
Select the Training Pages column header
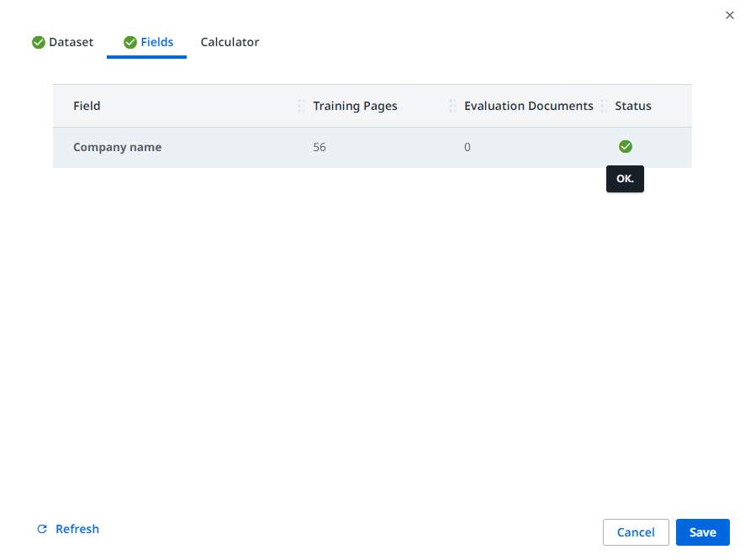click(355, 106)
